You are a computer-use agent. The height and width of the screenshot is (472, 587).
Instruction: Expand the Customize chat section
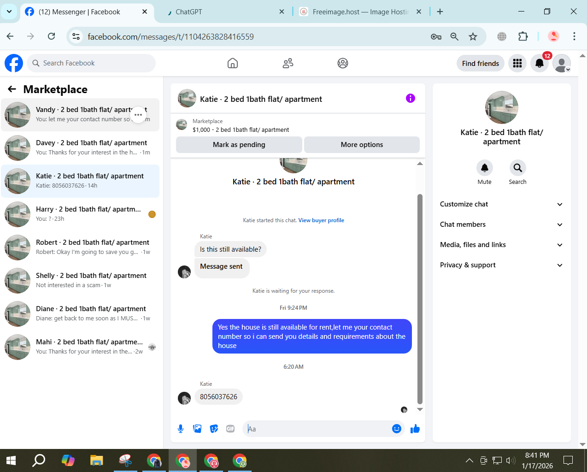(502, 204)
